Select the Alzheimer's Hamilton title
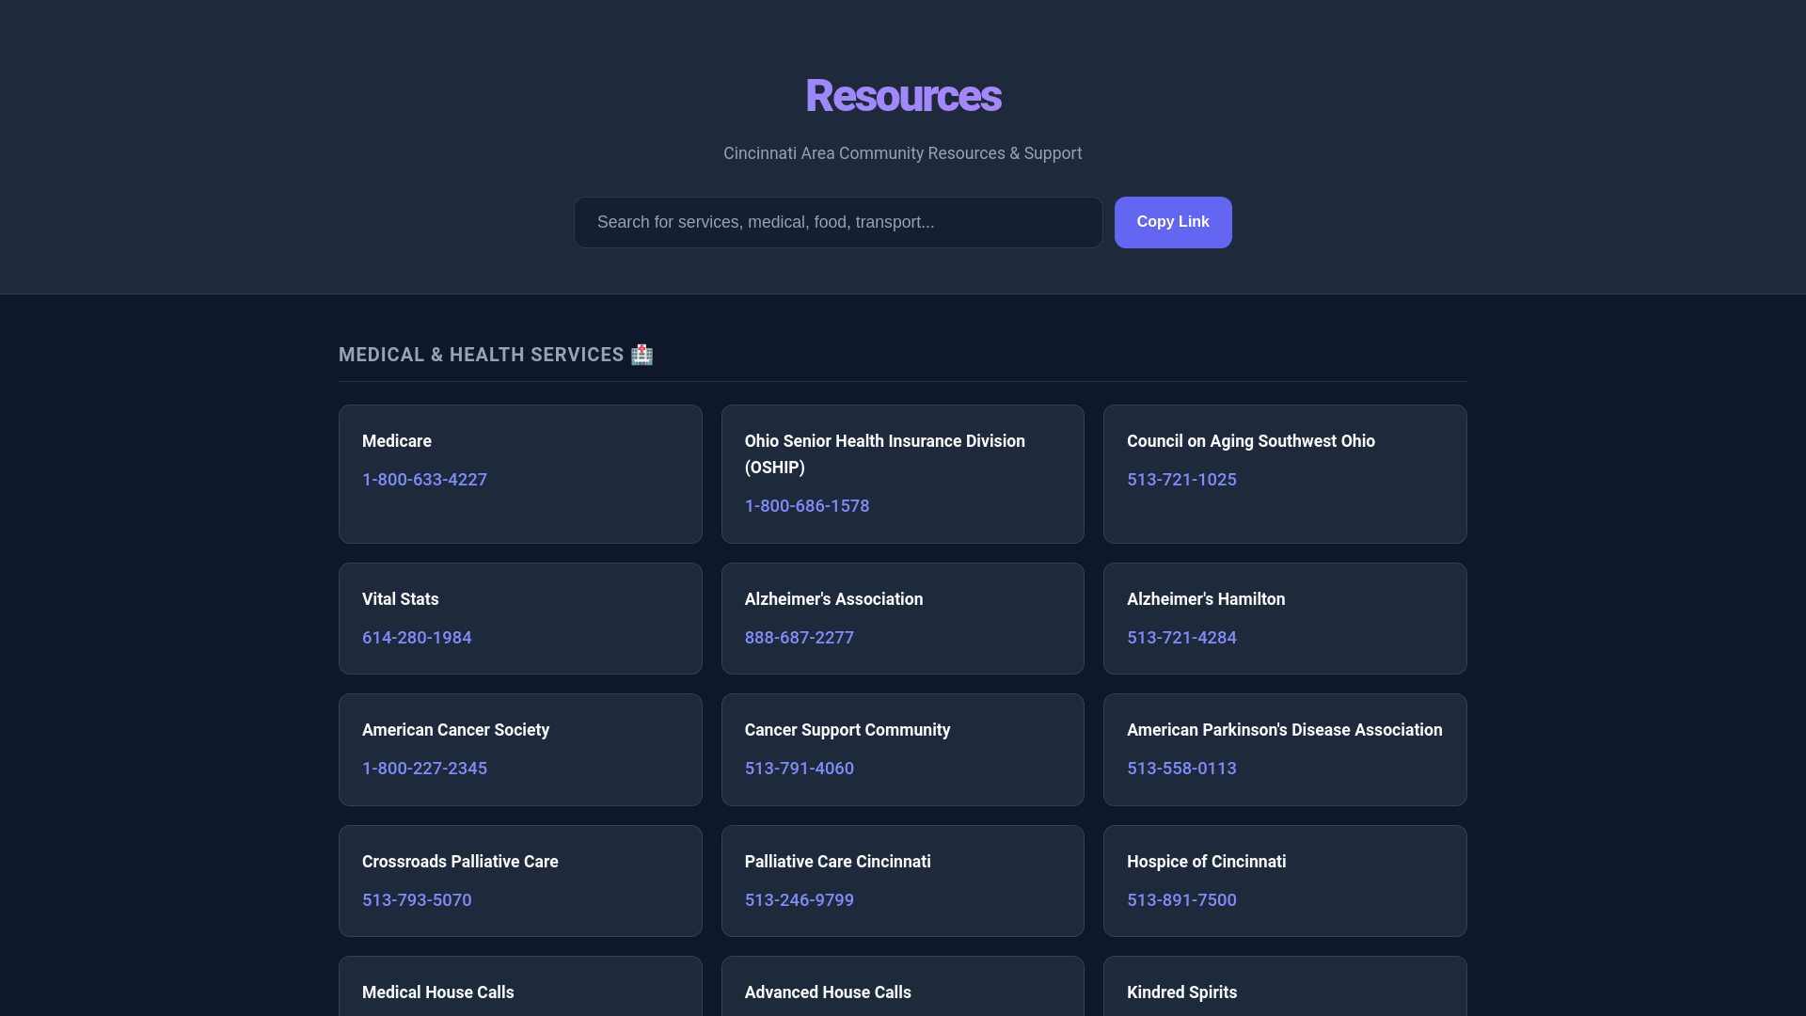 [x=1206, y=599]
